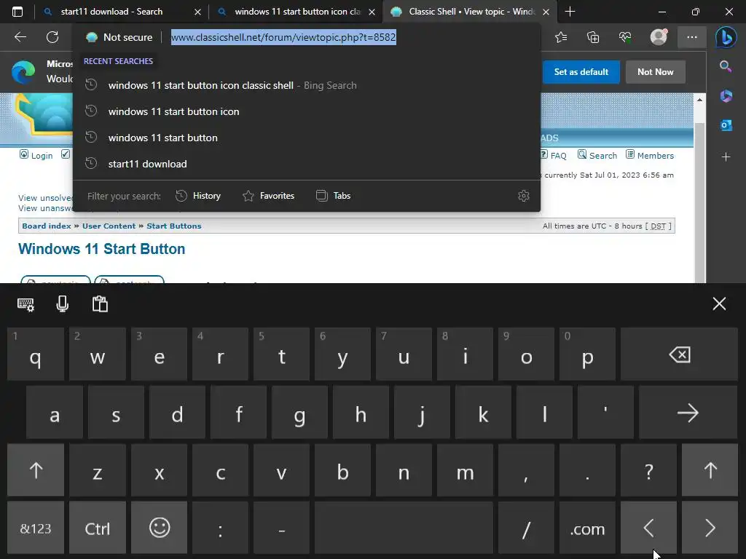Select suggestion 'windows 11 start button icon classic shell'

click(307, 86)
